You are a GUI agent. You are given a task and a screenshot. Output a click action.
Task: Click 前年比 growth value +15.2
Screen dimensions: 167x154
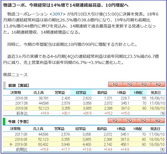click(x=108, y=113)
